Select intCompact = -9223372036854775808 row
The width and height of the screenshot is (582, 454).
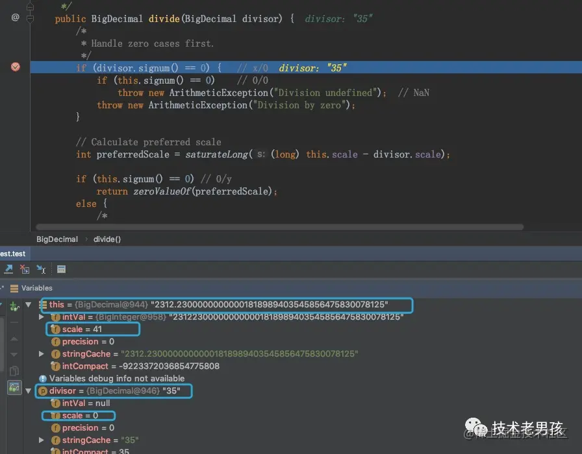click(x=135, y=366)
